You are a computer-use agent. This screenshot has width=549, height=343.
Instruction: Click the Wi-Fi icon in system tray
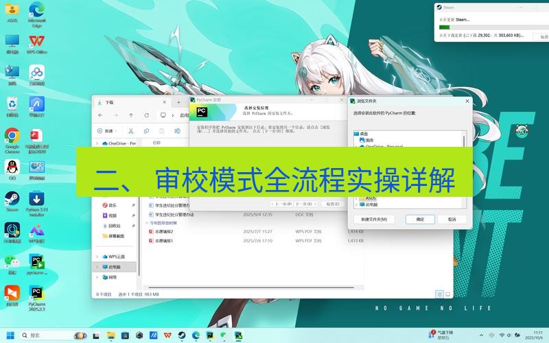(x=502, y=335)
